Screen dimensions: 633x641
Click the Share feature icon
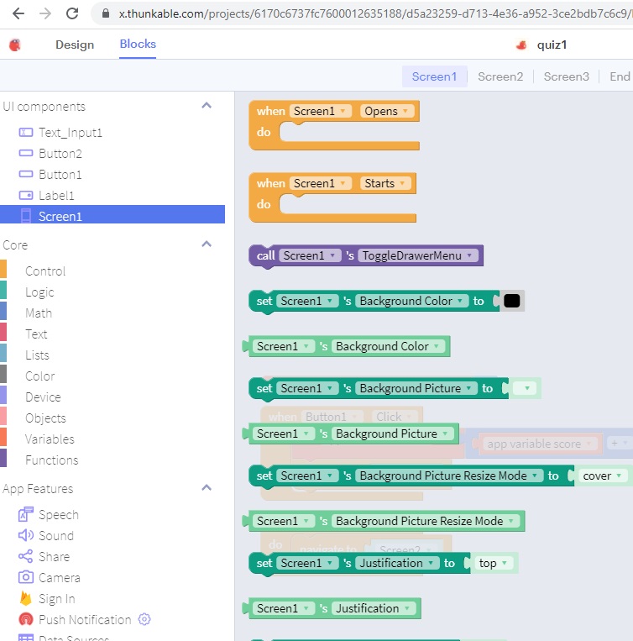click(x=25, y=557)
